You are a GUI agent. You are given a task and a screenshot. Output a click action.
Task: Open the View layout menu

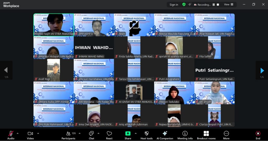(229, 5)
